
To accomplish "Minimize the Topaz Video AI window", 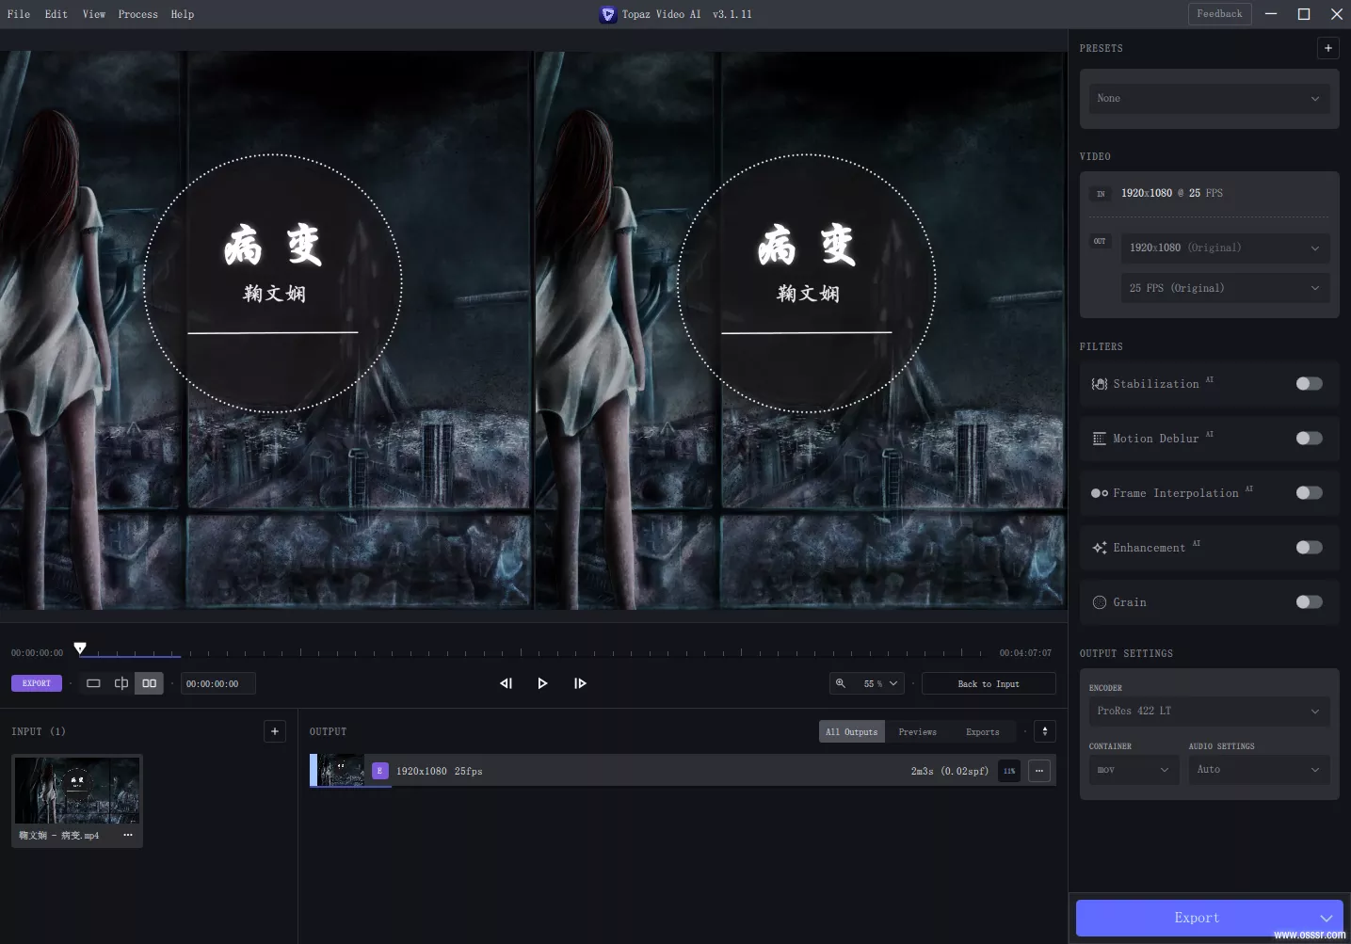I will pyautogui.click(x=1272, y=13).
